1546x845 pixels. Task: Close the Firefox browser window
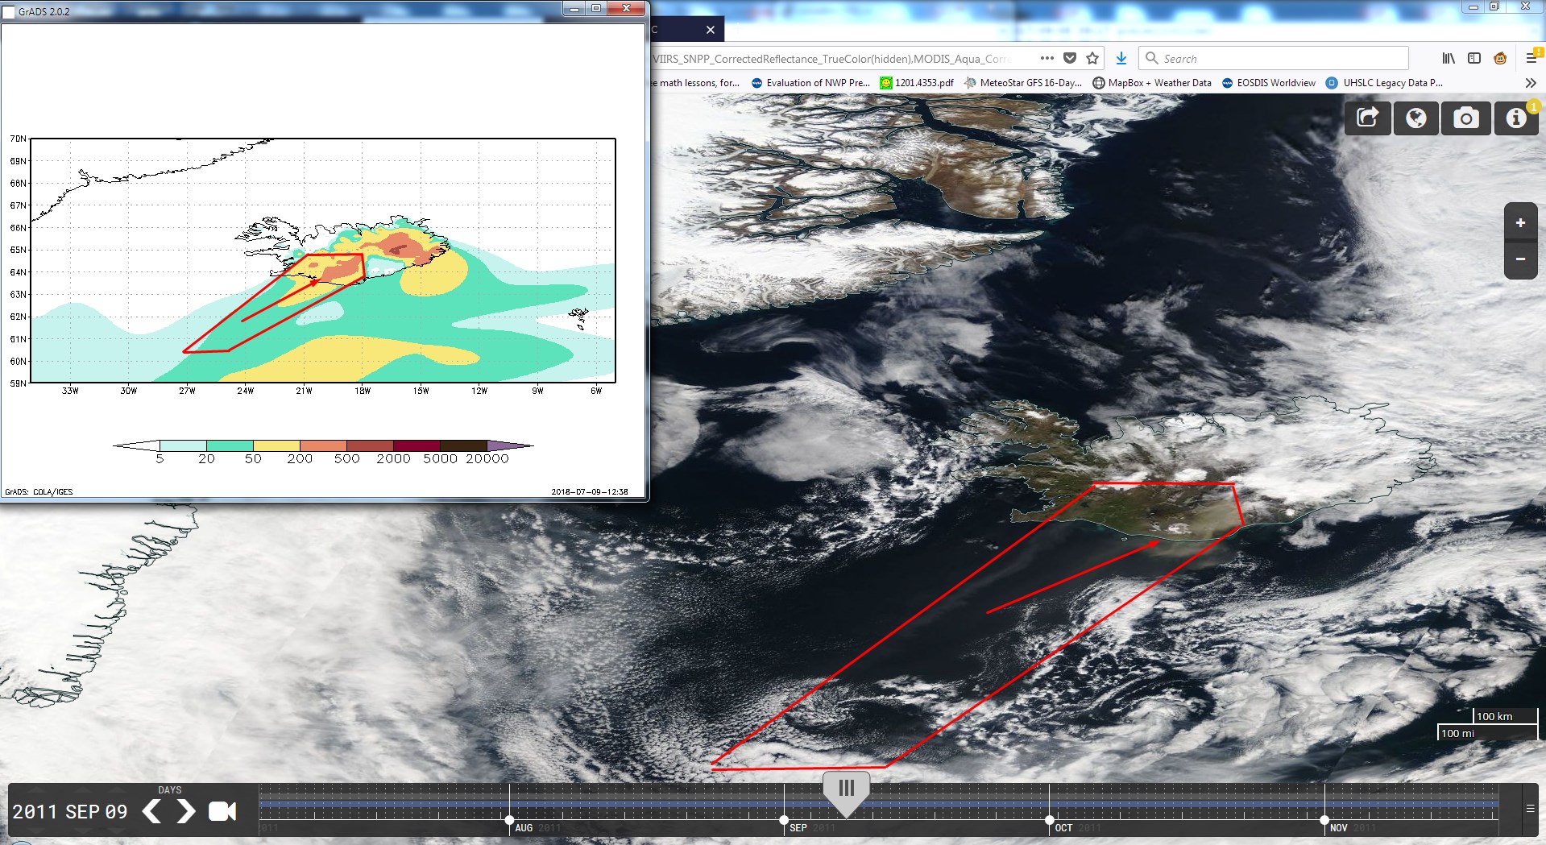pyautogui.click(x=1524, y=6)
